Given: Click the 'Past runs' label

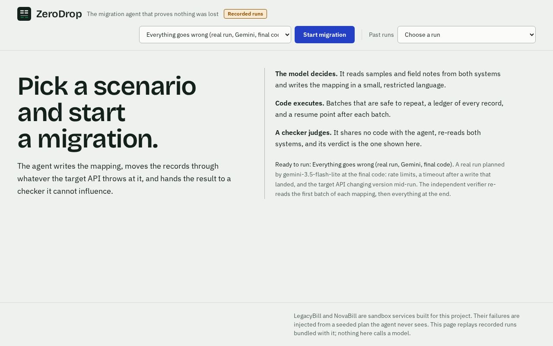Looking at the screenshot, I should pyautogui.click(x=381, y=35).
